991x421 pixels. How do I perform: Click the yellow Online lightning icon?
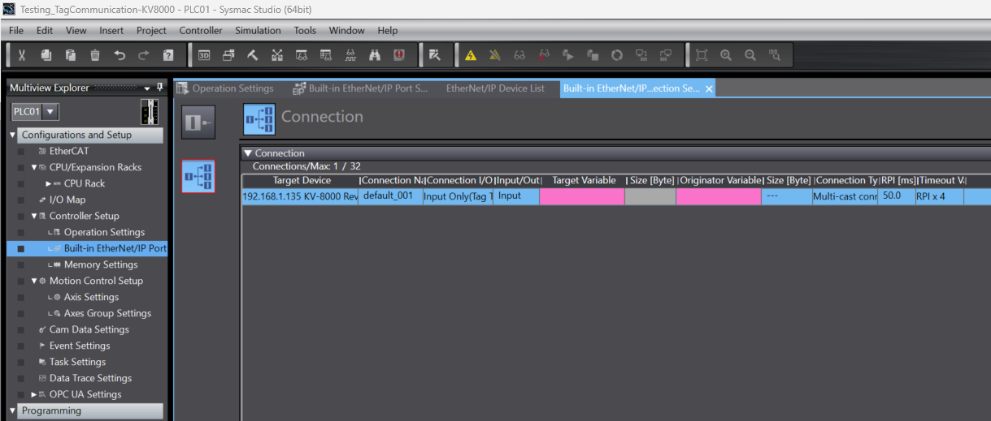pyautogui.click(x=471, y=55)
